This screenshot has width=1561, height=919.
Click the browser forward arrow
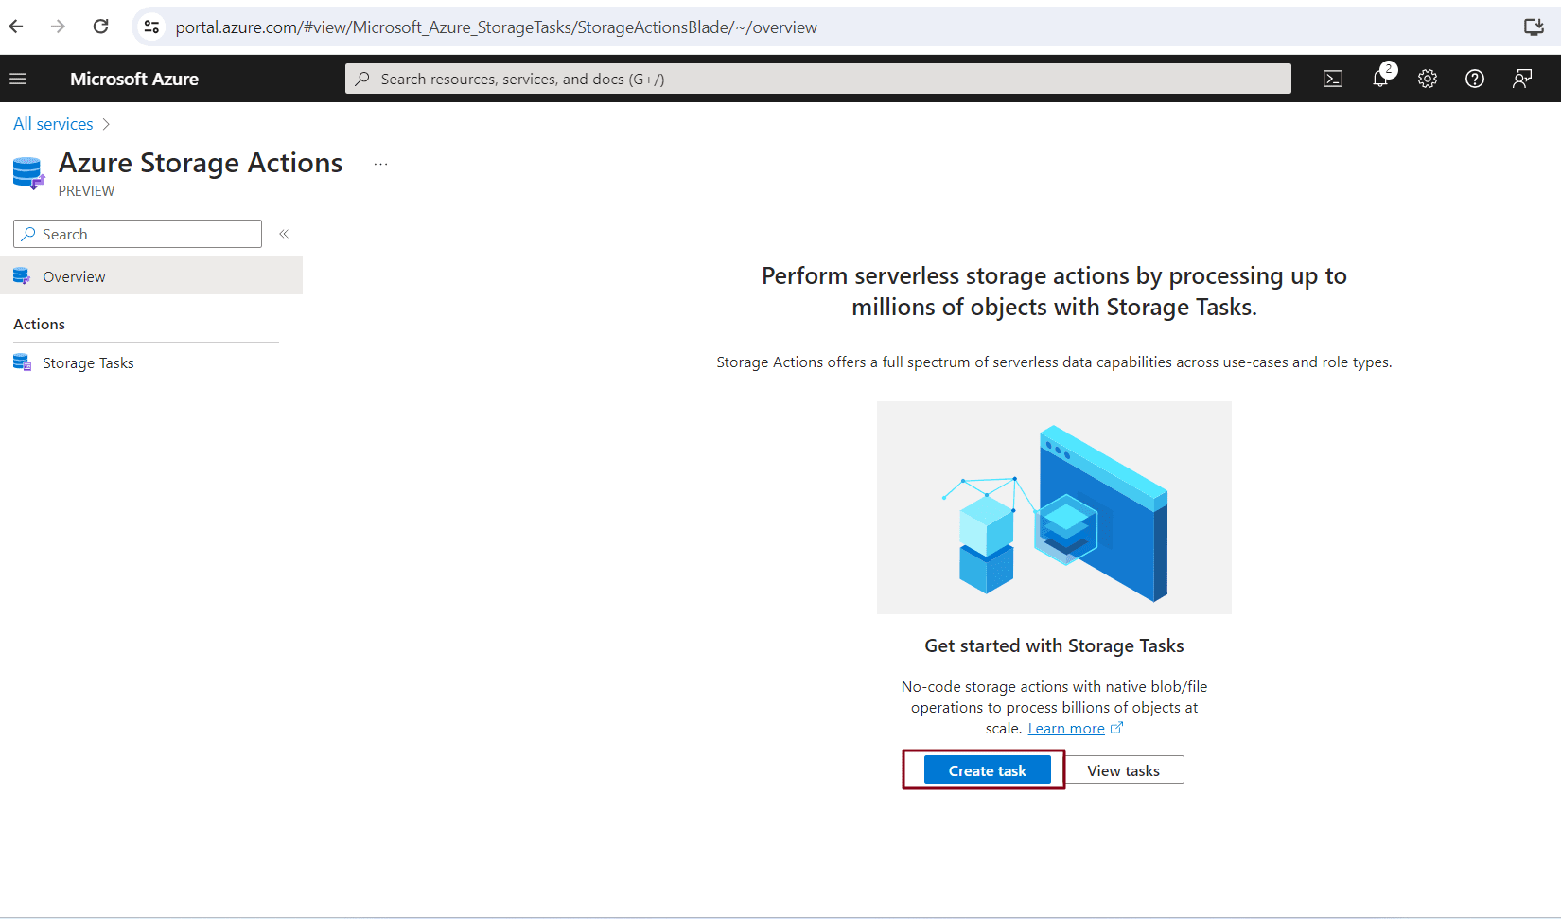click(x=58, y=27)
